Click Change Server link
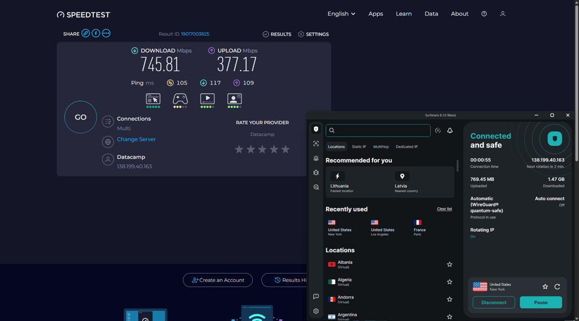The height and width of the screenshot is (321, 579). tap(136, 139)
